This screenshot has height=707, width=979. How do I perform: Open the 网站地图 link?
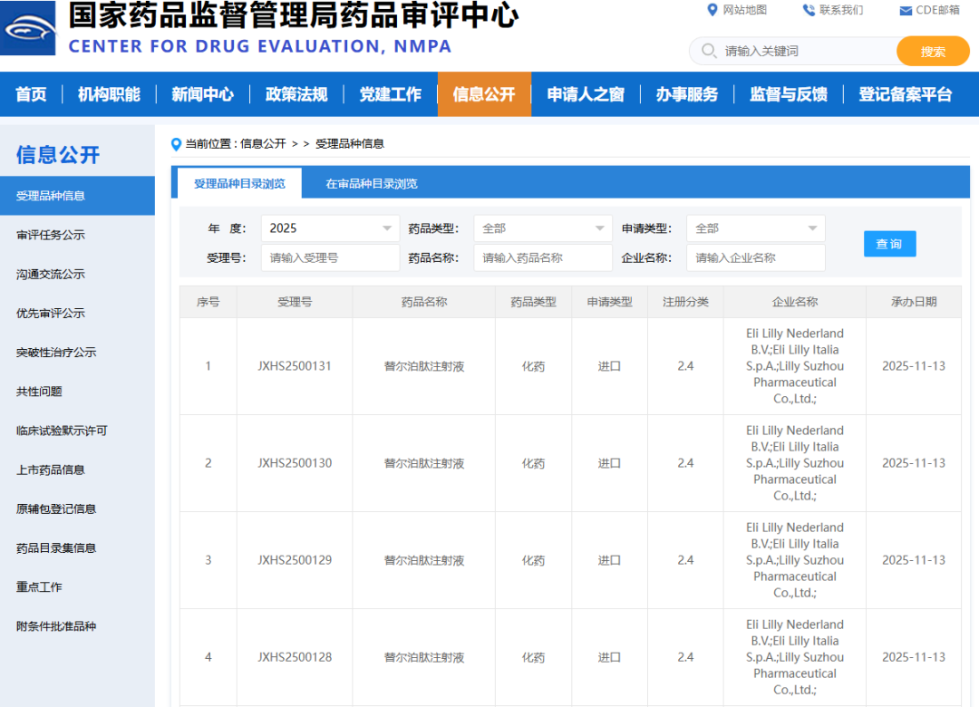745,10
